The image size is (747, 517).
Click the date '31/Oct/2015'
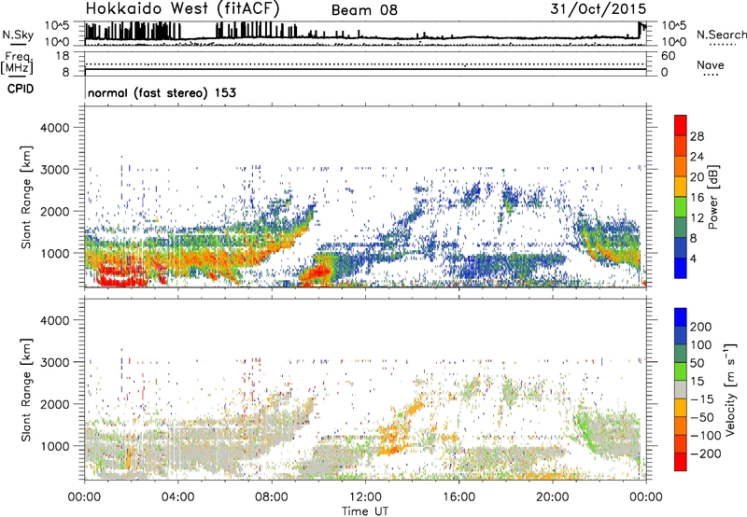pyautogui.click(x=599, y=8)
